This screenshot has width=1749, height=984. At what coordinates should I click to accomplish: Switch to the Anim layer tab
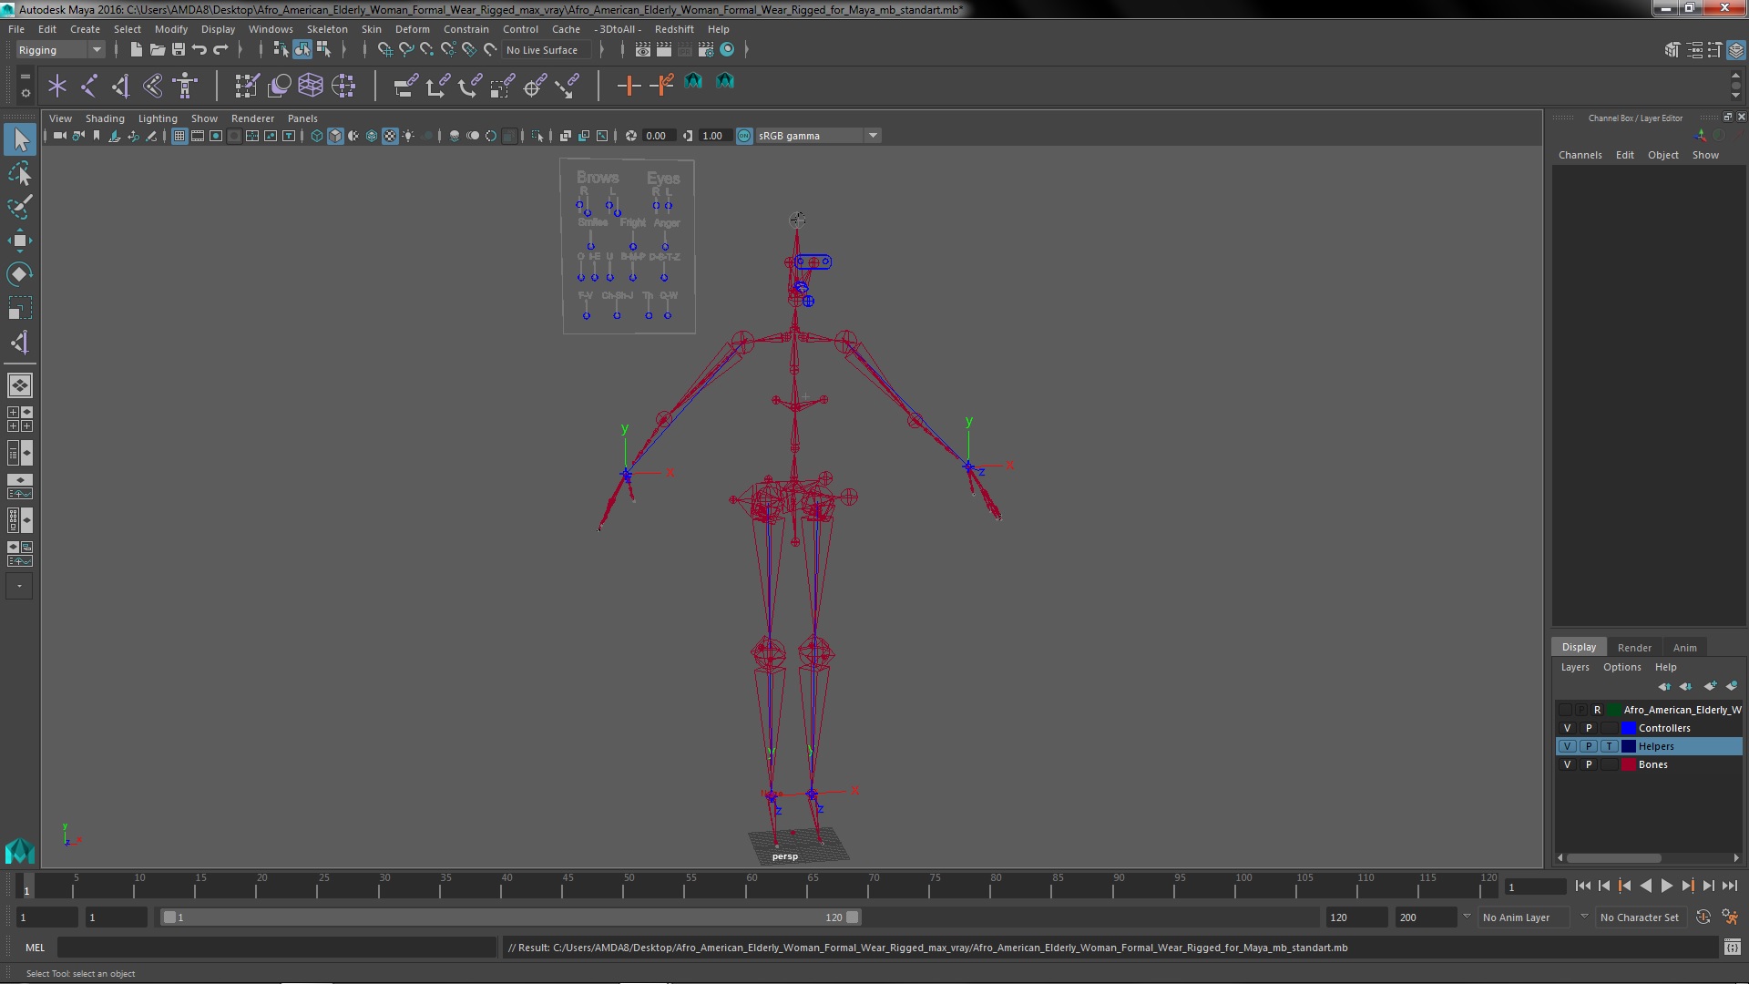click(1684, 648)
